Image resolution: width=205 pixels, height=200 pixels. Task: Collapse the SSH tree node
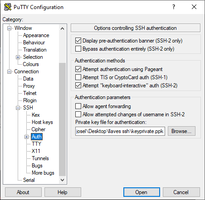pyautogui.click(x=18, y=108)
